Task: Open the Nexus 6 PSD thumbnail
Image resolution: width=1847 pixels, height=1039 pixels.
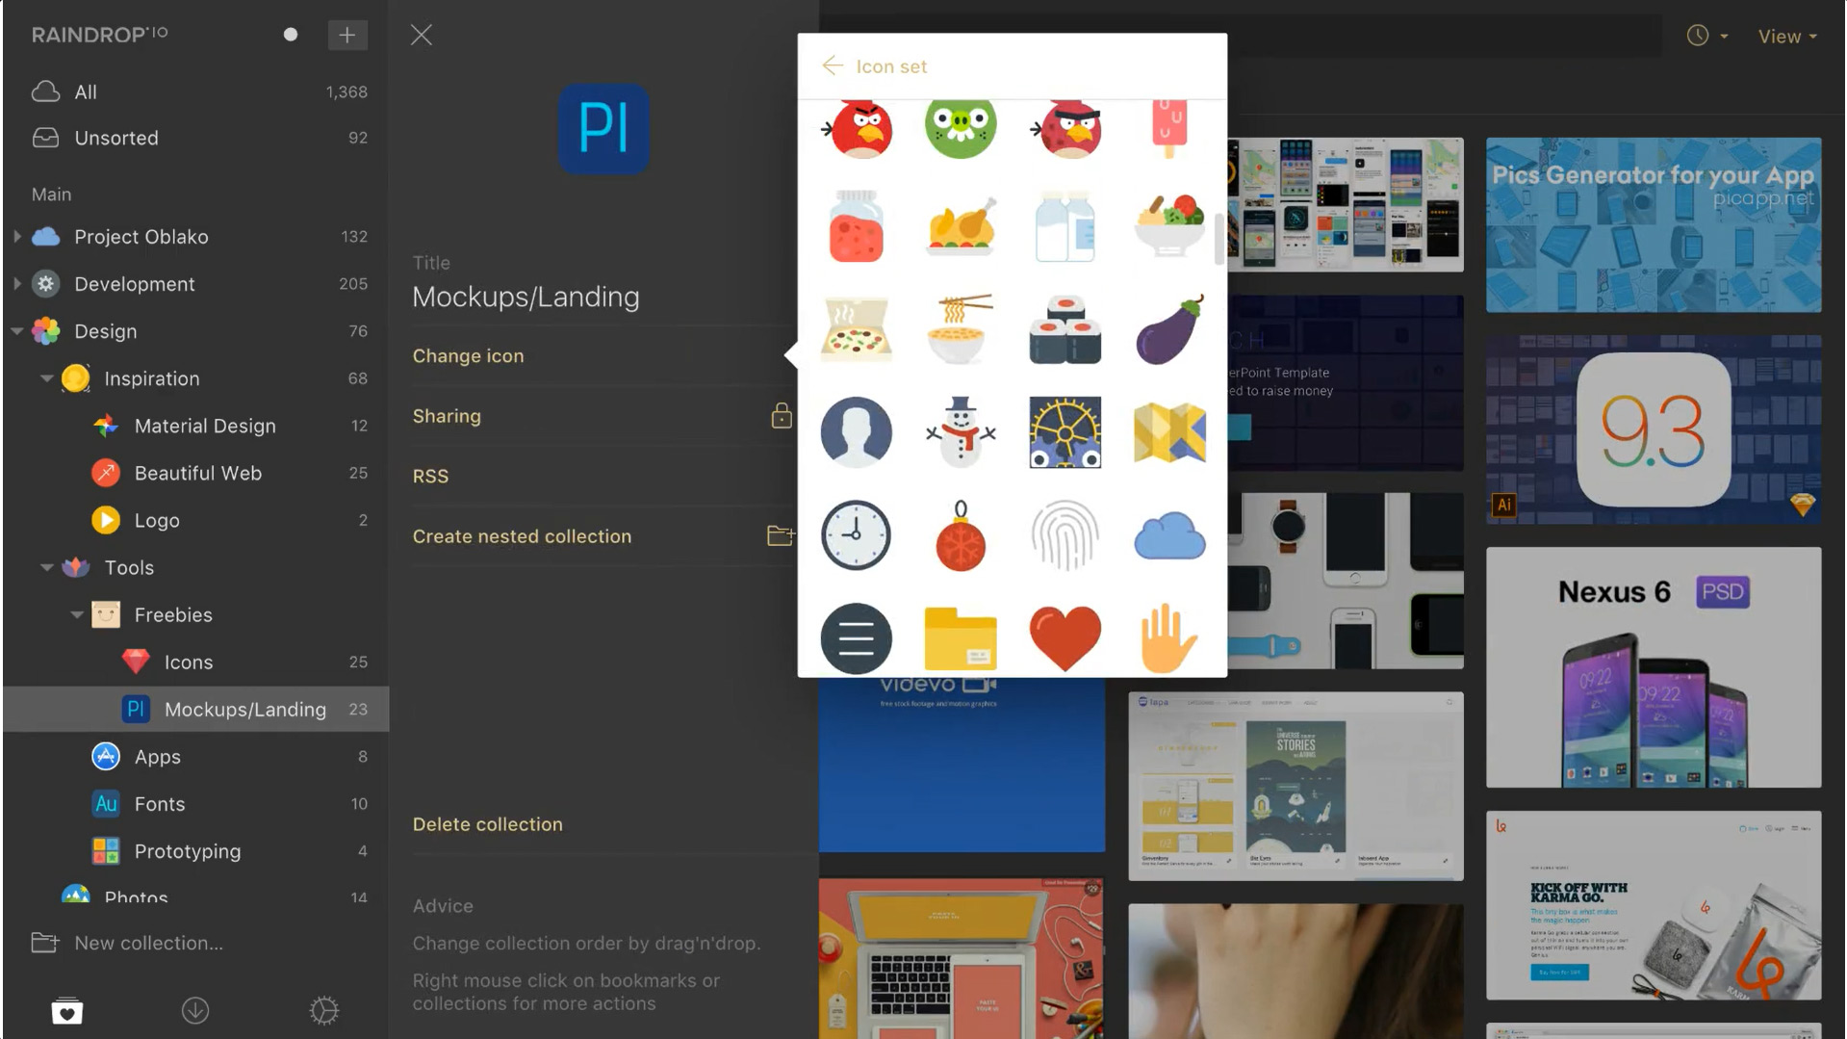Action: click(x=1653, y=667)
